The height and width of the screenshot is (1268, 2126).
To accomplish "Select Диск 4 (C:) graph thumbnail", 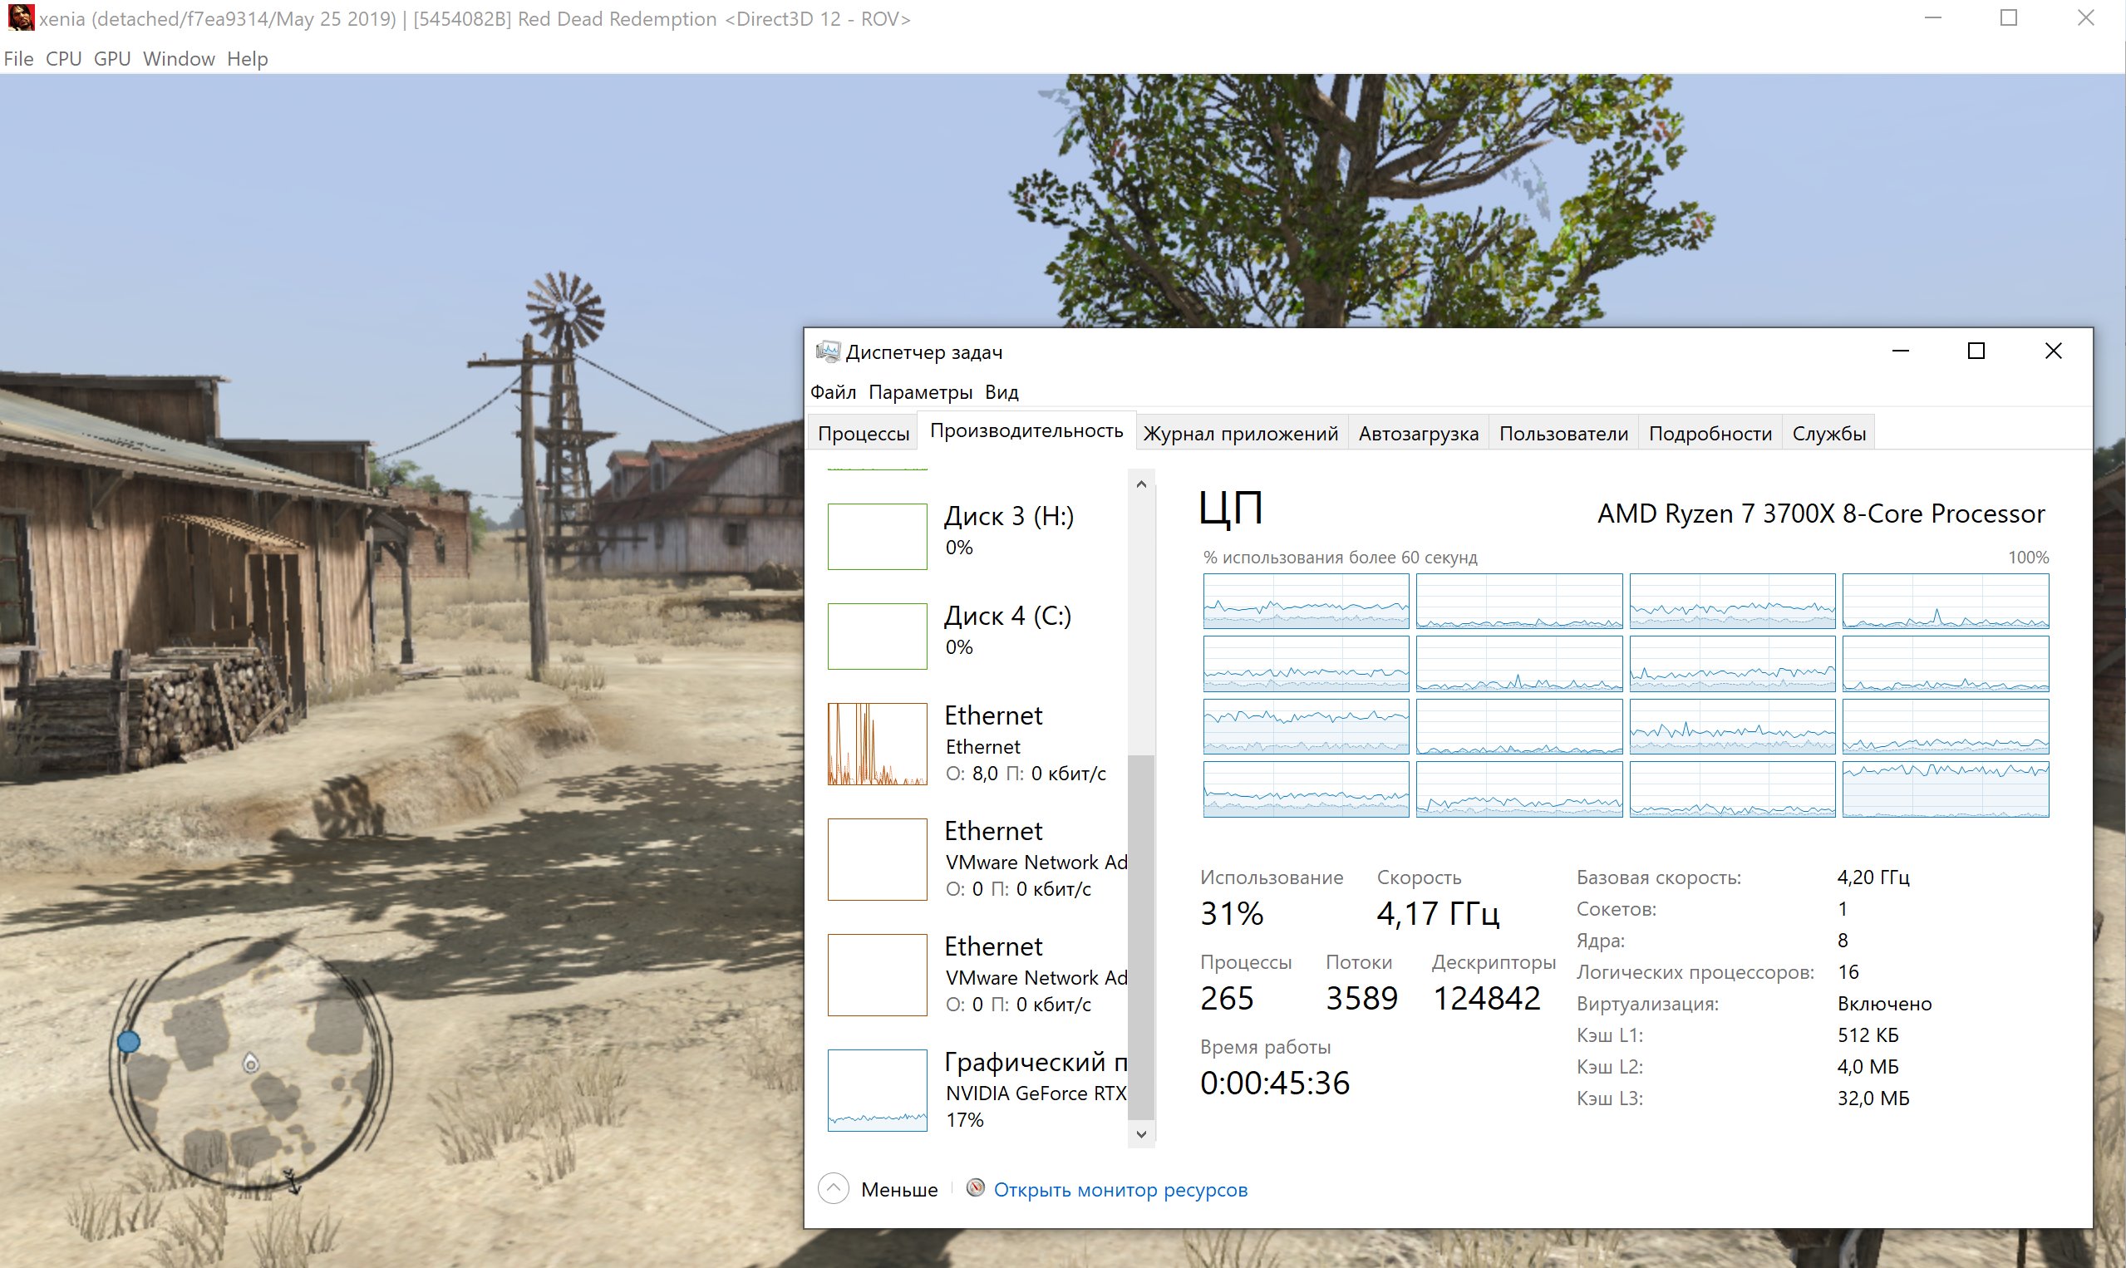I will tap(878, 636).
